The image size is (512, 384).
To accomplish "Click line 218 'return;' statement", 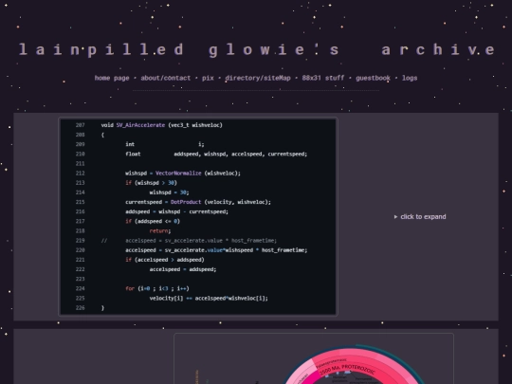I will pos(160,230).
